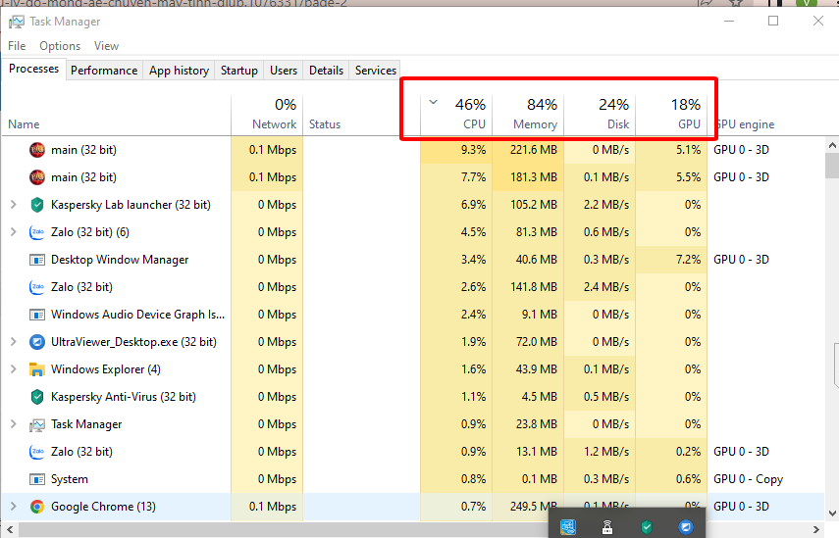Open the Startup tab
The height and width of the screenshot is (538, 839).
[x=239, y=71]
